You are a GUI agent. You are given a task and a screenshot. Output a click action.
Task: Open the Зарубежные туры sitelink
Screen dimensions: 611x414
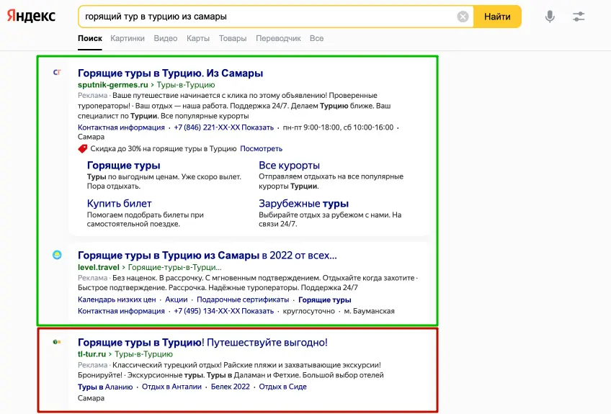303,203
